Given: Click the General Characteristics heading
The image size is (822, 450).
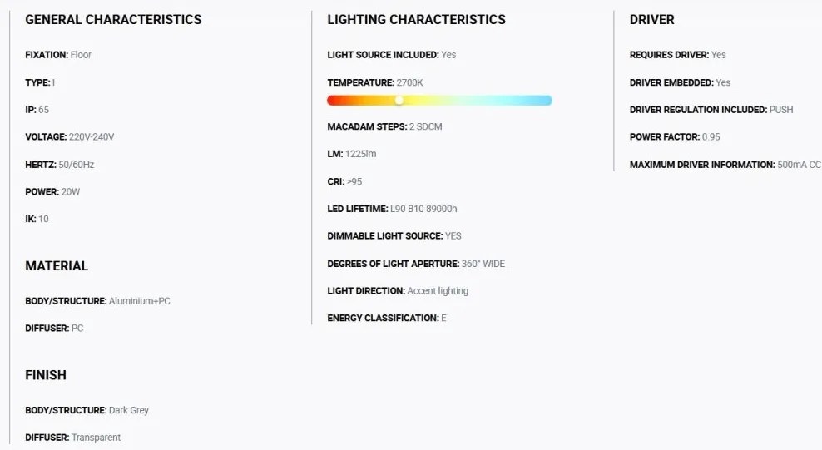Looking at the screenshot, I should pos(113,19).
